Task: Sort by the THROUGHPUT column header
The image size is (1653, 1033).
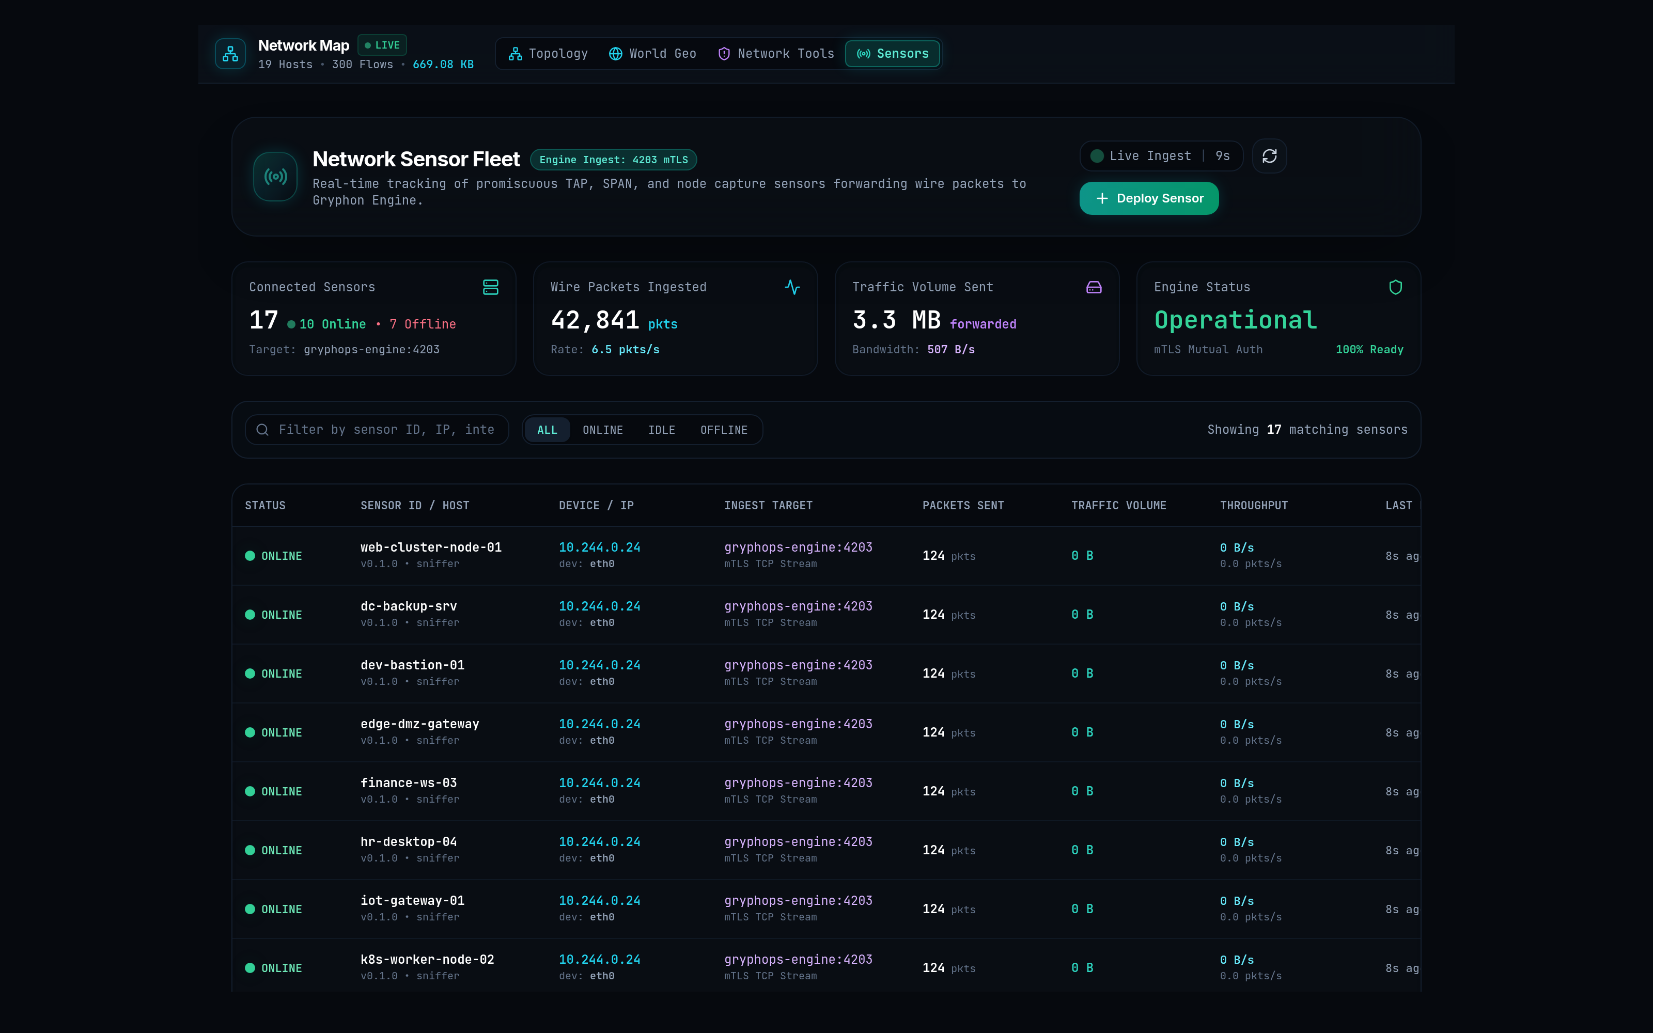Action: click(x=1254, y=506)
